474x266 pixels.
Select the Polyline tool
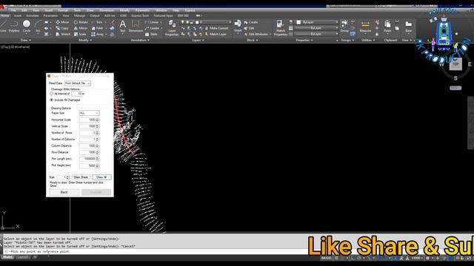[13, 26]
